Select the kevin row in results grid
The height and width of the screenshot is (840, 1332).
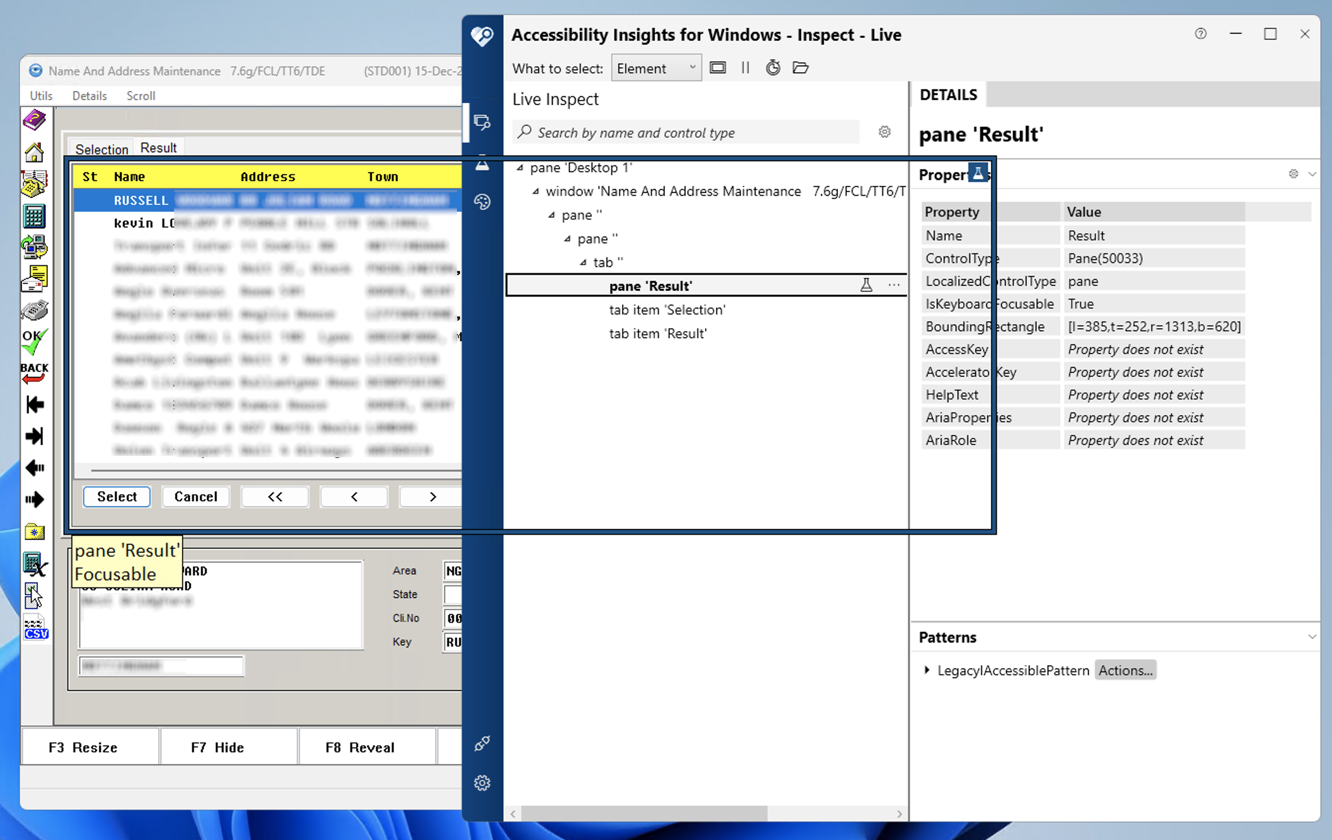(x=267, y=223)
